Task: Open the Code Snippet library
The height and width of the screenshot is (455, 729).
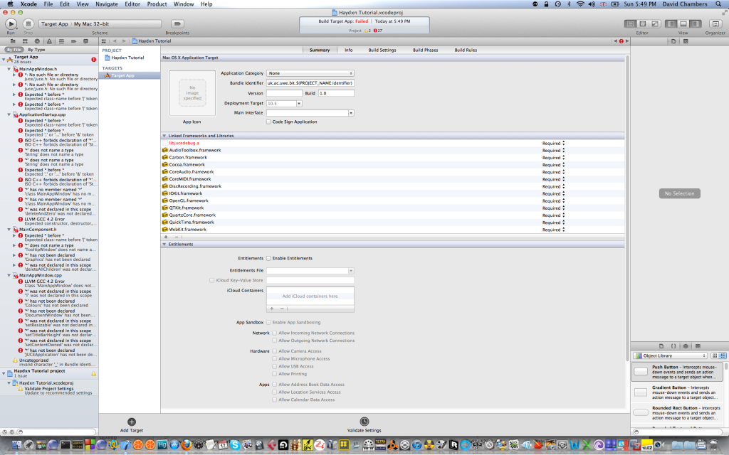Action: click(x=673, y=346)
